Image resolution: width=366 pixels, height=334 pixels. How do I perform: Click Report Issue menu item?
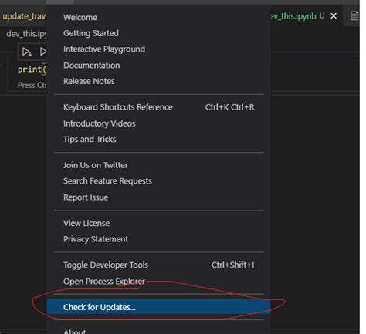pos(158,197)
